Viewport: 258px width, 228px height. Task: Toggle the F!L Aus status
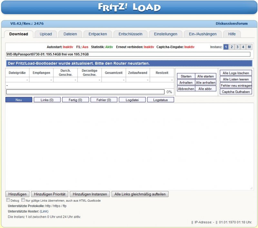coord(85,47)
